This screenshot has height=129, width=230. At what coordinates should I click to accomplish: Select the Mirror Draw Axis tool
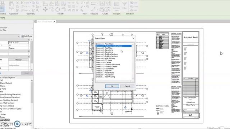[x=64, y=4]
